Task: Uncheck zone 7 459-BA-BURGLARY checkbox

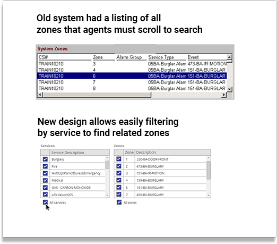Action: (x=119, y=194)
